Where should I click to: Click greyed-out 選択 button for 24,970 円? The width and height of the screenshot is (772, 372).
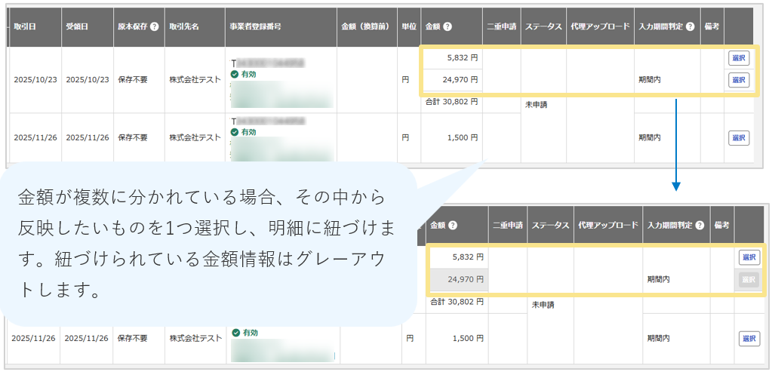749,279
